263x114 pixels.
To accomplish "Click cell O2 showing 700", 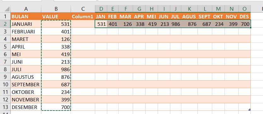I will (x=244, y=24).
